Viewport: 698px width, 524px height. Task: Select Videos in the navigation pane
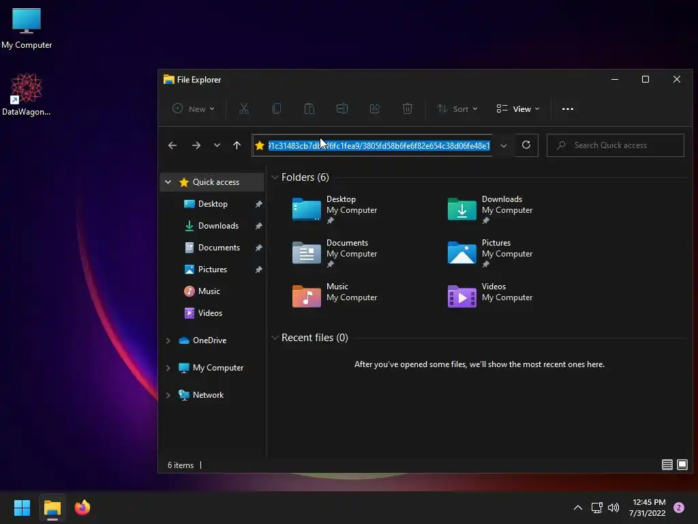click(x=210, y=312)
